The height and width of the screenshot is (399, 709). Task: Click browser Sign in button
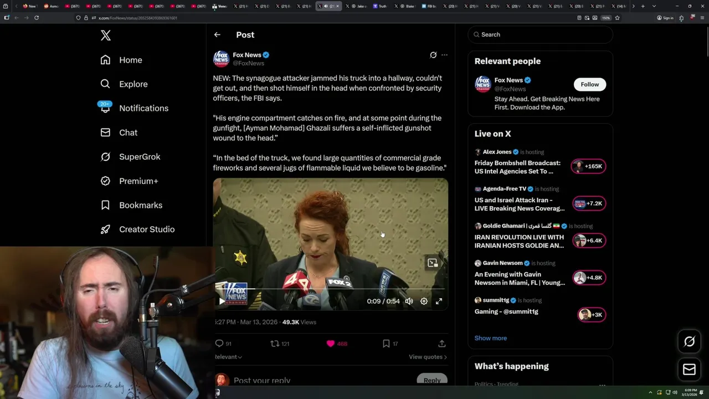pos(665,18)
